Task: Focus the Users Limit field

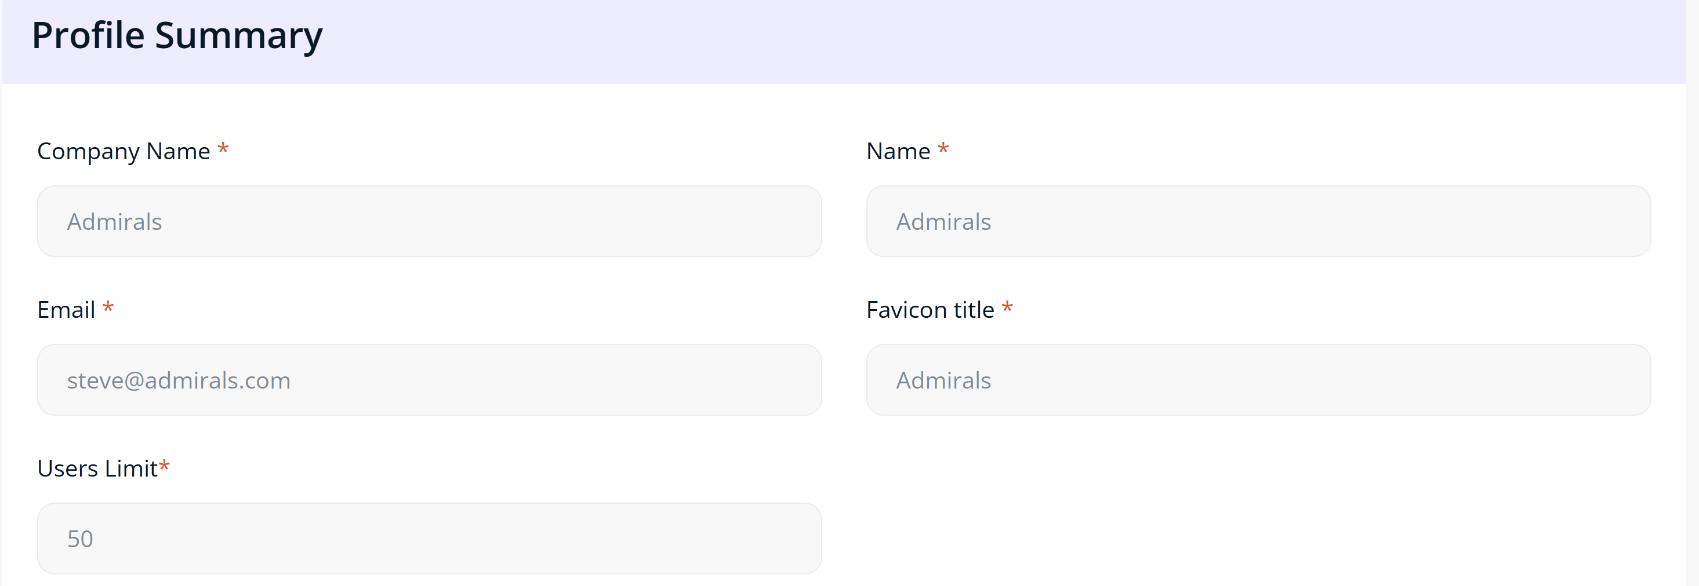Action: [429, 539]
